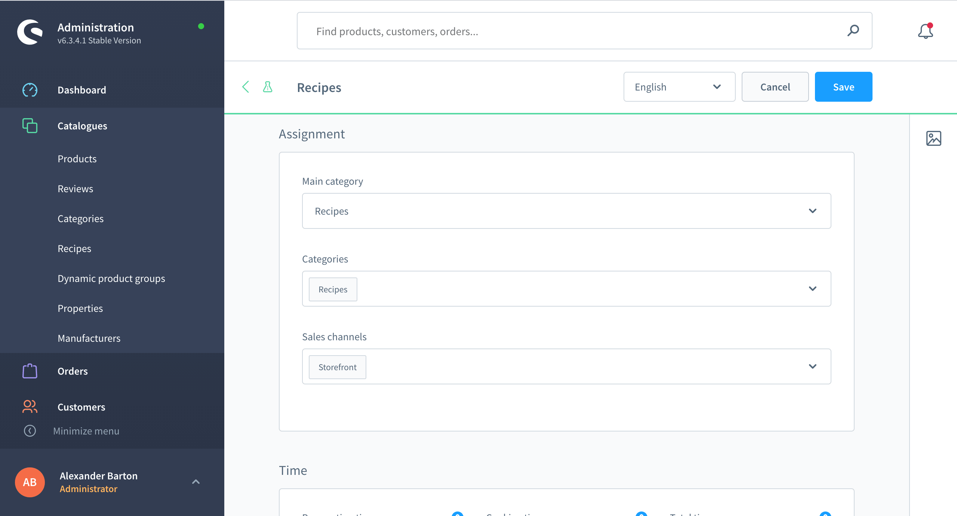Focus the global search field
This screenshot has width=957, height=516.
click(561, 31)
